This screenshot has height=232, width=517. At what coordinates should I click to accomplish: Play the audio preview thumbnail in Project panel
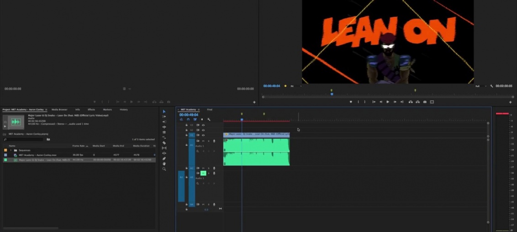tap(5, 126)
